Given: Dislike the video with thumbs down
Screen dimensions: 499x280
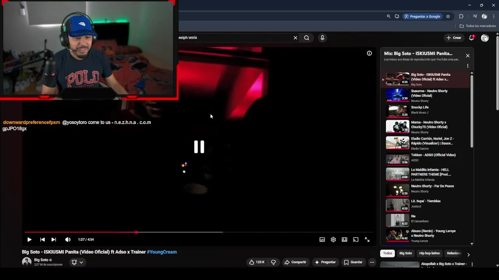Looking at the screenshot, I should (273, 262).
